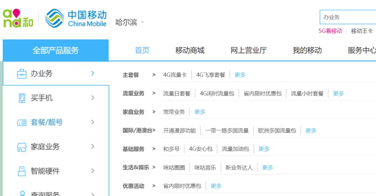Open the 4G飞享套餐 link
Image resolution: width=376 pixels, height=196 pixels.
coord(211,75)
